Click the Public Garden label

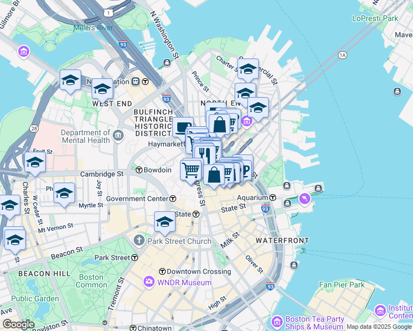35,298
